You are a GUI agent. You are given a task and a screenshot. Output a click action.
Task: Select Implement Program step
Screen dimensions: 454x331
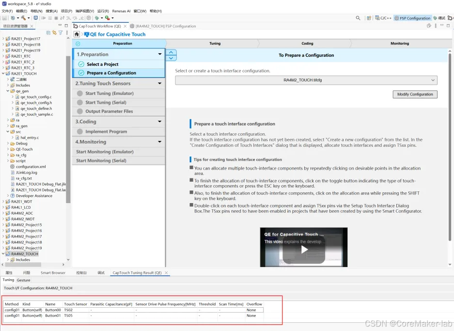119,131
